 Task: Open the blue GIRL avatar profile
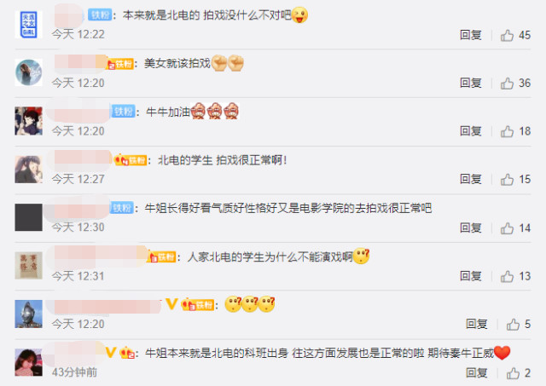pyautogui.click(x=28, y=24)
